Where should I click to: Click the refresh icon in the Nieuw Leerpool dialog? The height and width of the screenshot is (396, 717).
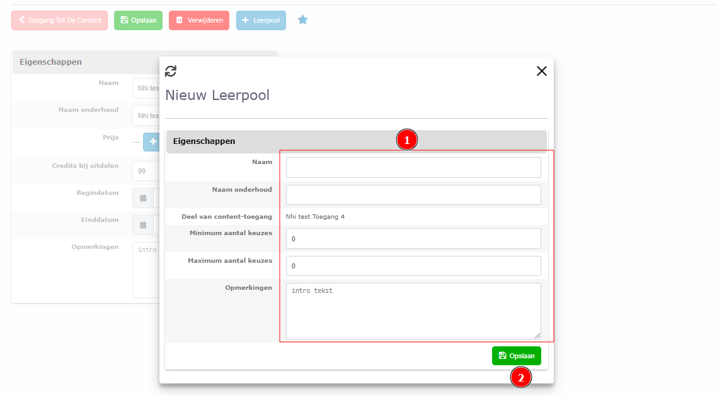pyautogui.click(x=171, y=71)
